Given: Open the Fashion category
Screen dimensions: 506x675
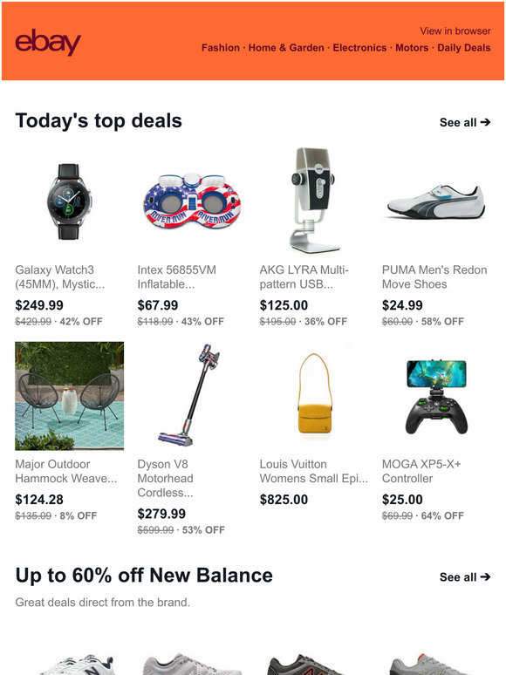Looking at the screenshot, I should click(221, 48).
